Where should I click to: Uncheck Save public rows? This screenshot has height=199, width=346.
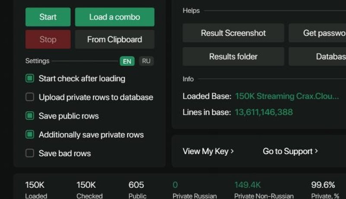point(30,116)
